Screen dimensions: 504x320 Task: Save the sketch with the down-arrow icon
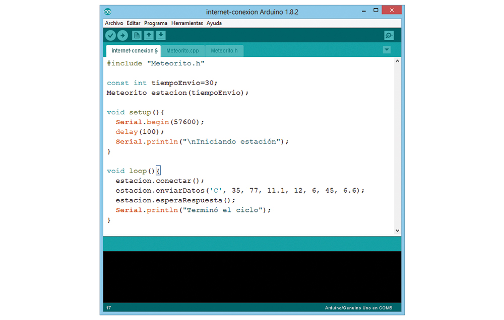(161, 35)
